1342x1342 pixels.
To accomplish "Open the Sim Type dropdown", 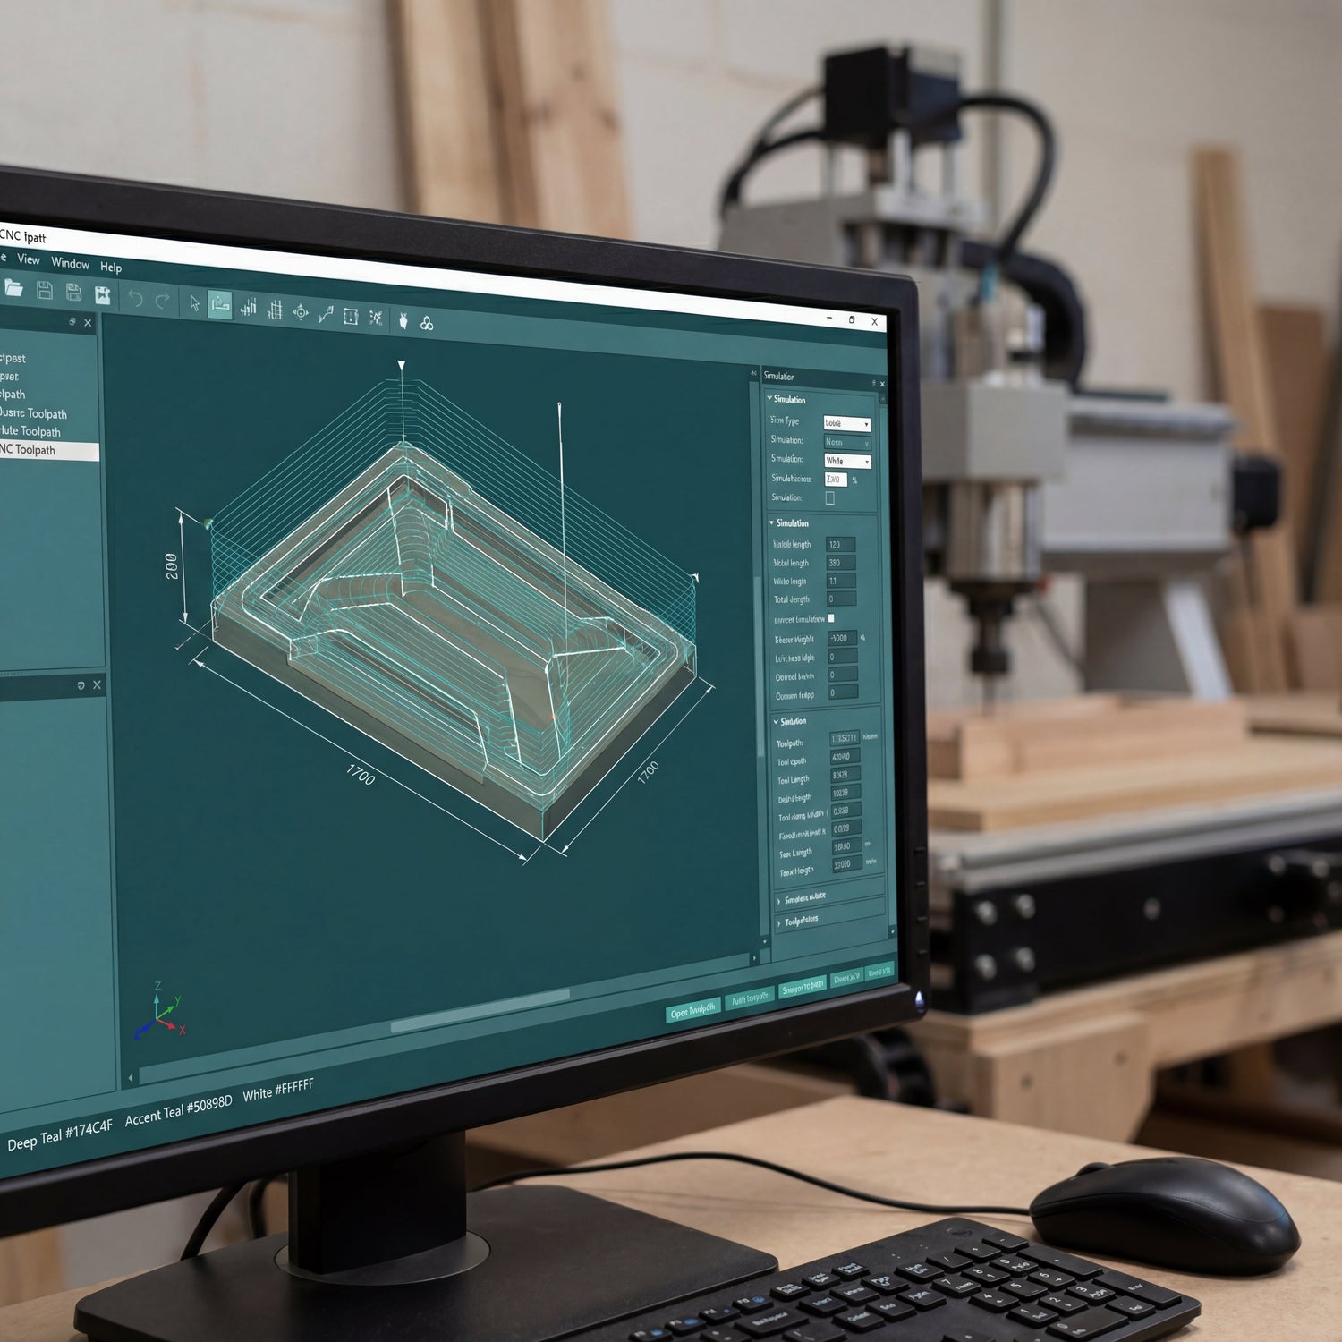I will point(846,424).
